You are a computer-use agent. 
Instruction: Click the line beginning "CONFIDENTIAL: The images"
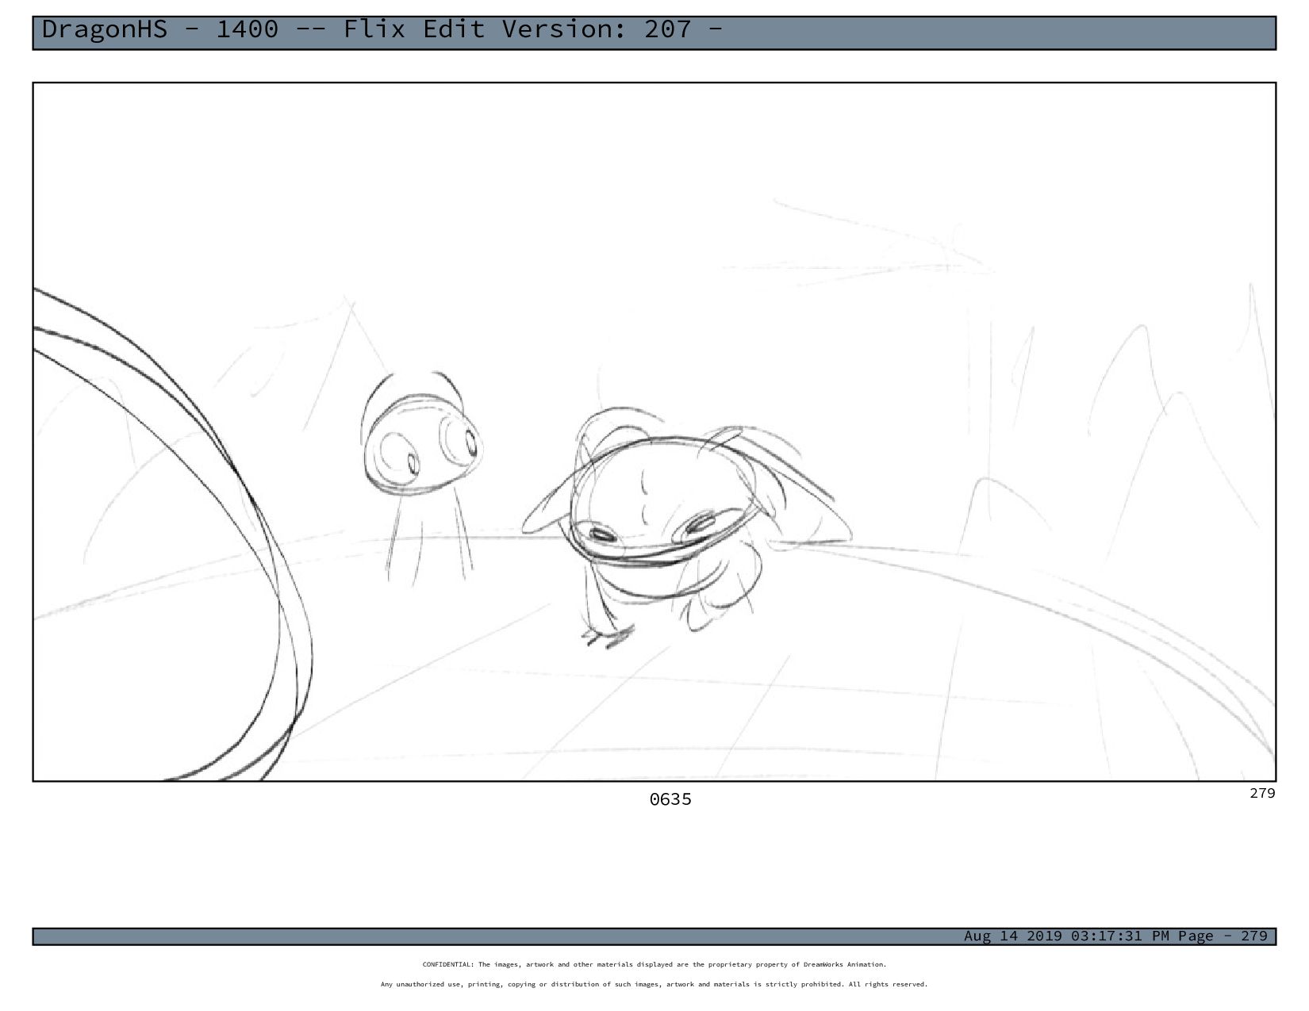coord(654,965)
